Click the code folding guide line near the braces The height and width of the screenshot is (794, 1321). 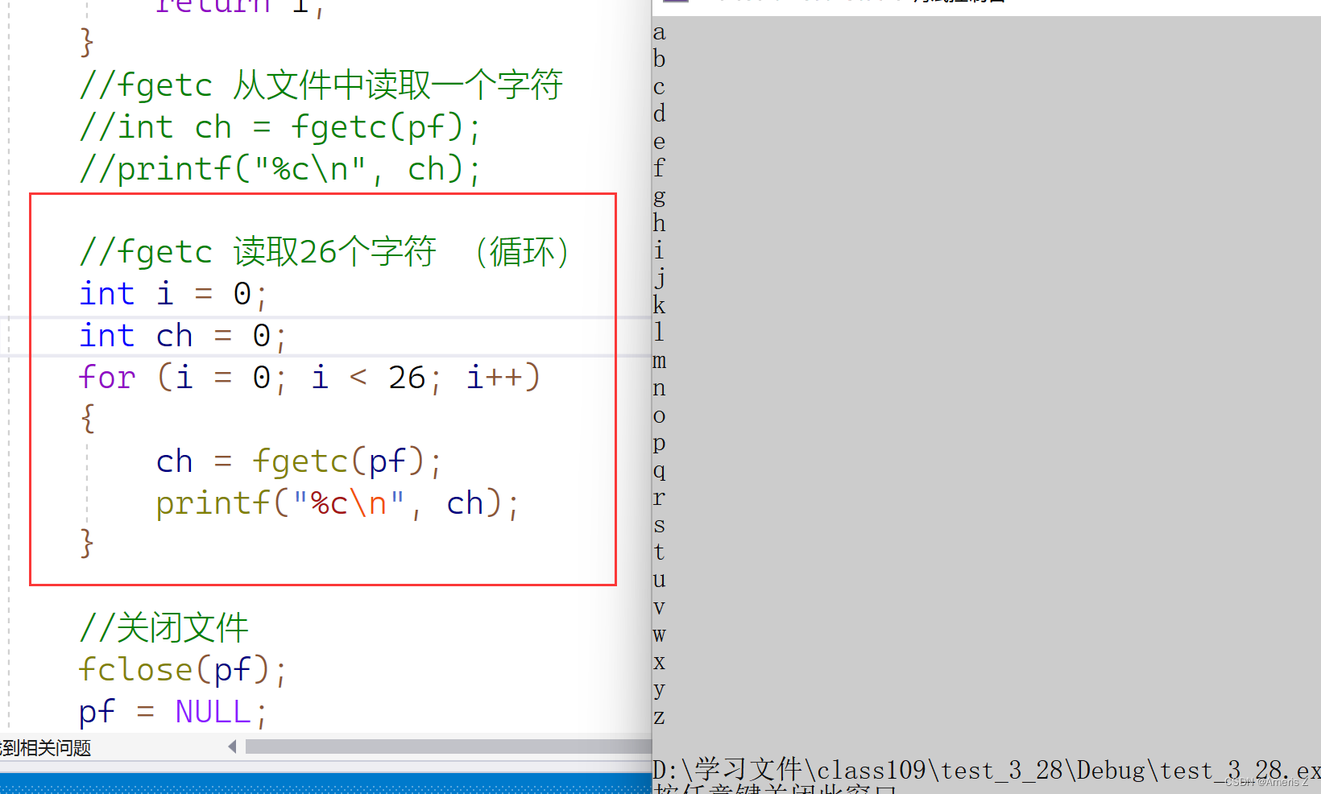point(87,479)
